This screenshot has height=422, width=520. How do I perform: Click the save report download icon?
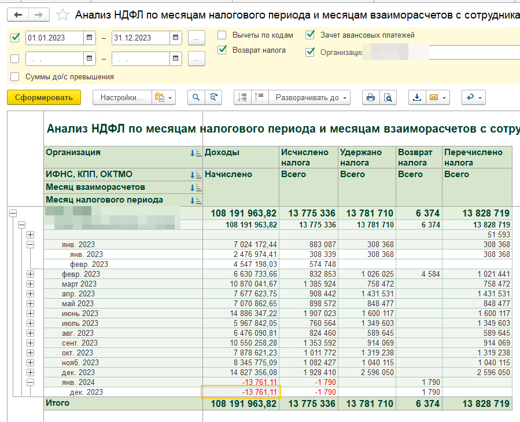(416, 97)
